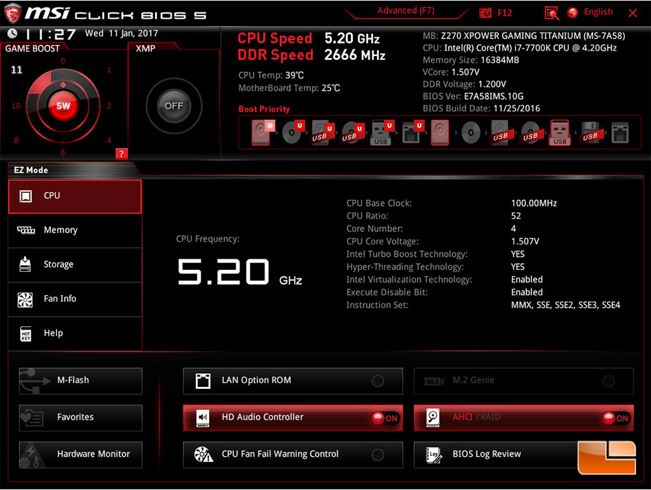Set Game Boost dial to position 10
Image resolution: width=651 pixels, height=490 pixels.
tap(16, 106)
